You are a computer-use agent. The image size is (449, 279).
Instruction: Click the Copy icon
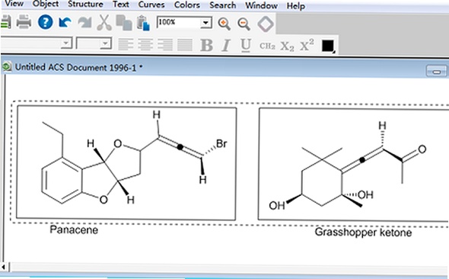124,23
